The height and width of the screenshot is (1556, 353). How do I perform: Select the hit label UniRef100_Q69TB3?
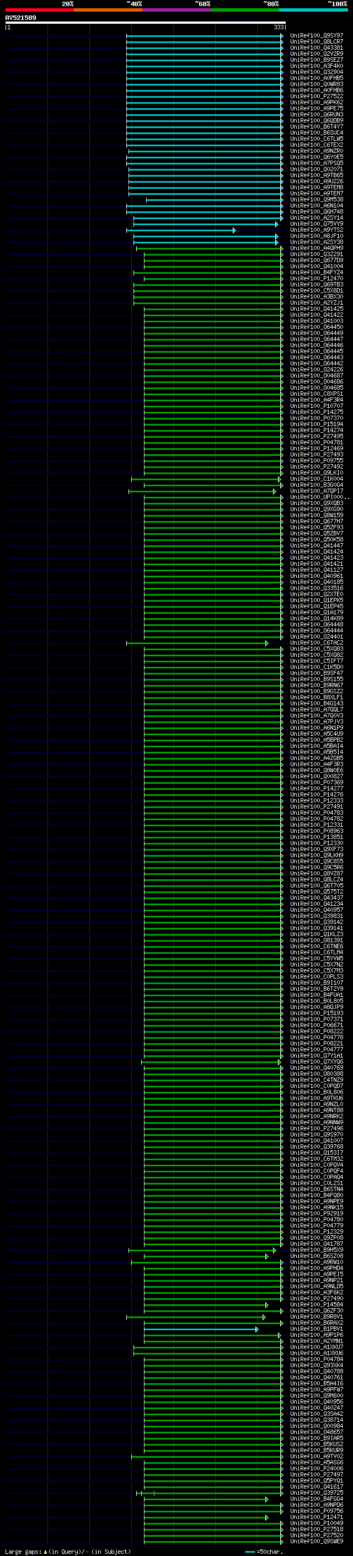(x=316, y=284)
